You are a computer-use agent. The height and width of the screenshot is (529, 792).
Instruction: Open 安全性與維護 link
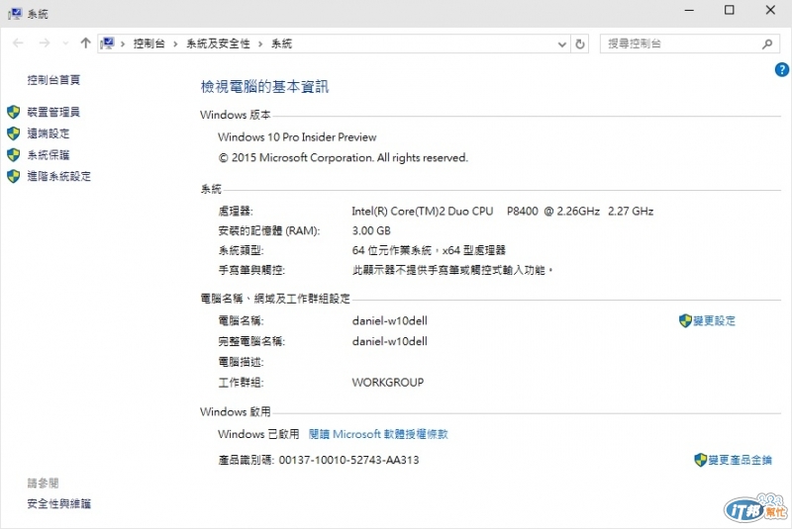[x=59, y=503]
